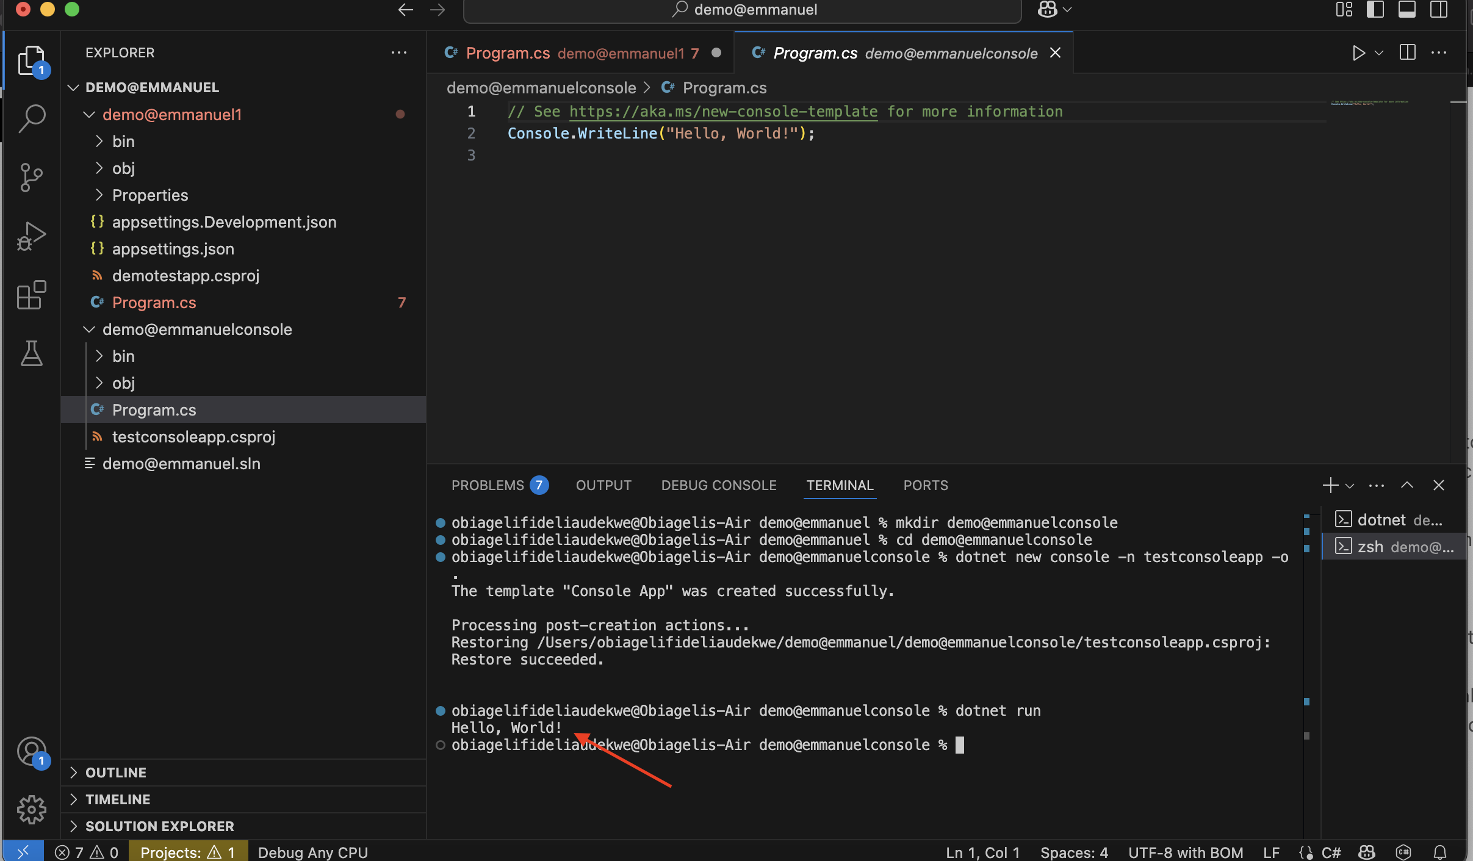Viewport: 1473px width, 861px height.
Task: Switch to the DEBUG CONSOLE tab
Action: 719,485
